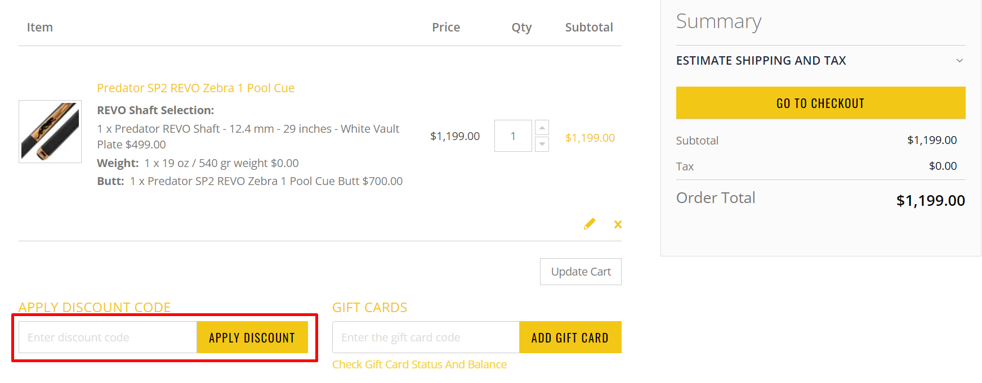Expand the shipping estimate chevron arrow
This screenshot has height=383, width=982.
click(x=959, y=61)
